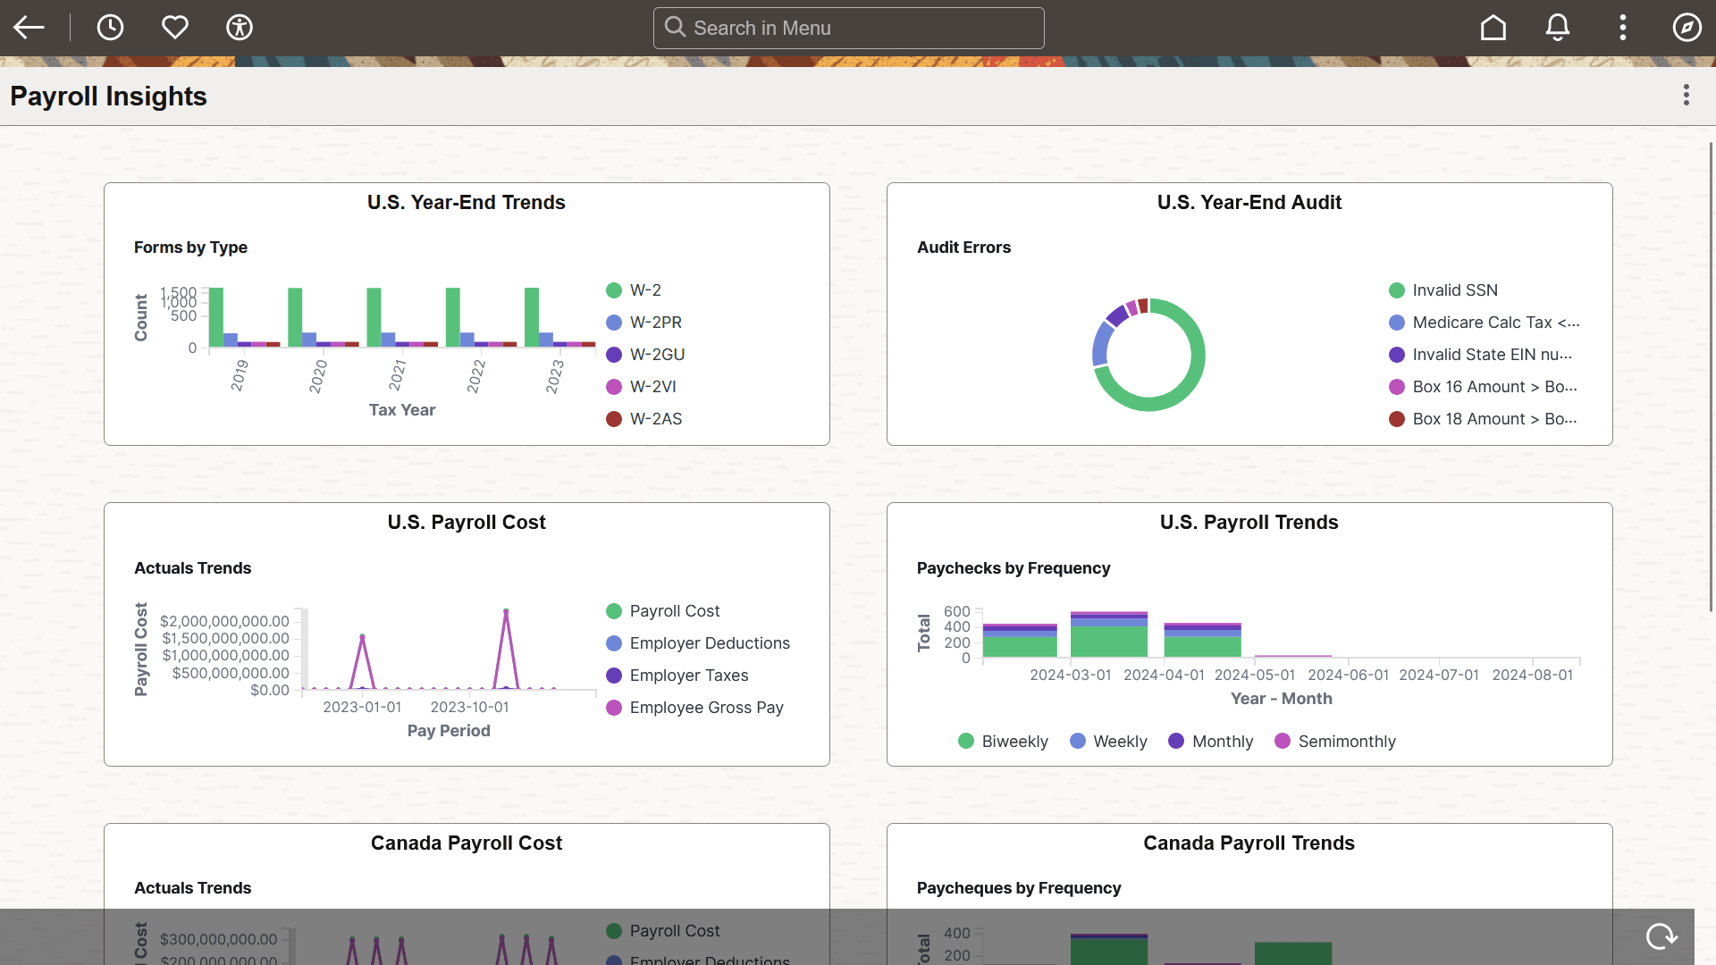Open the Notifications bell
The width and height of the screenshot is (1716, 965).
pyautogui.click(x=1557, y=27)
